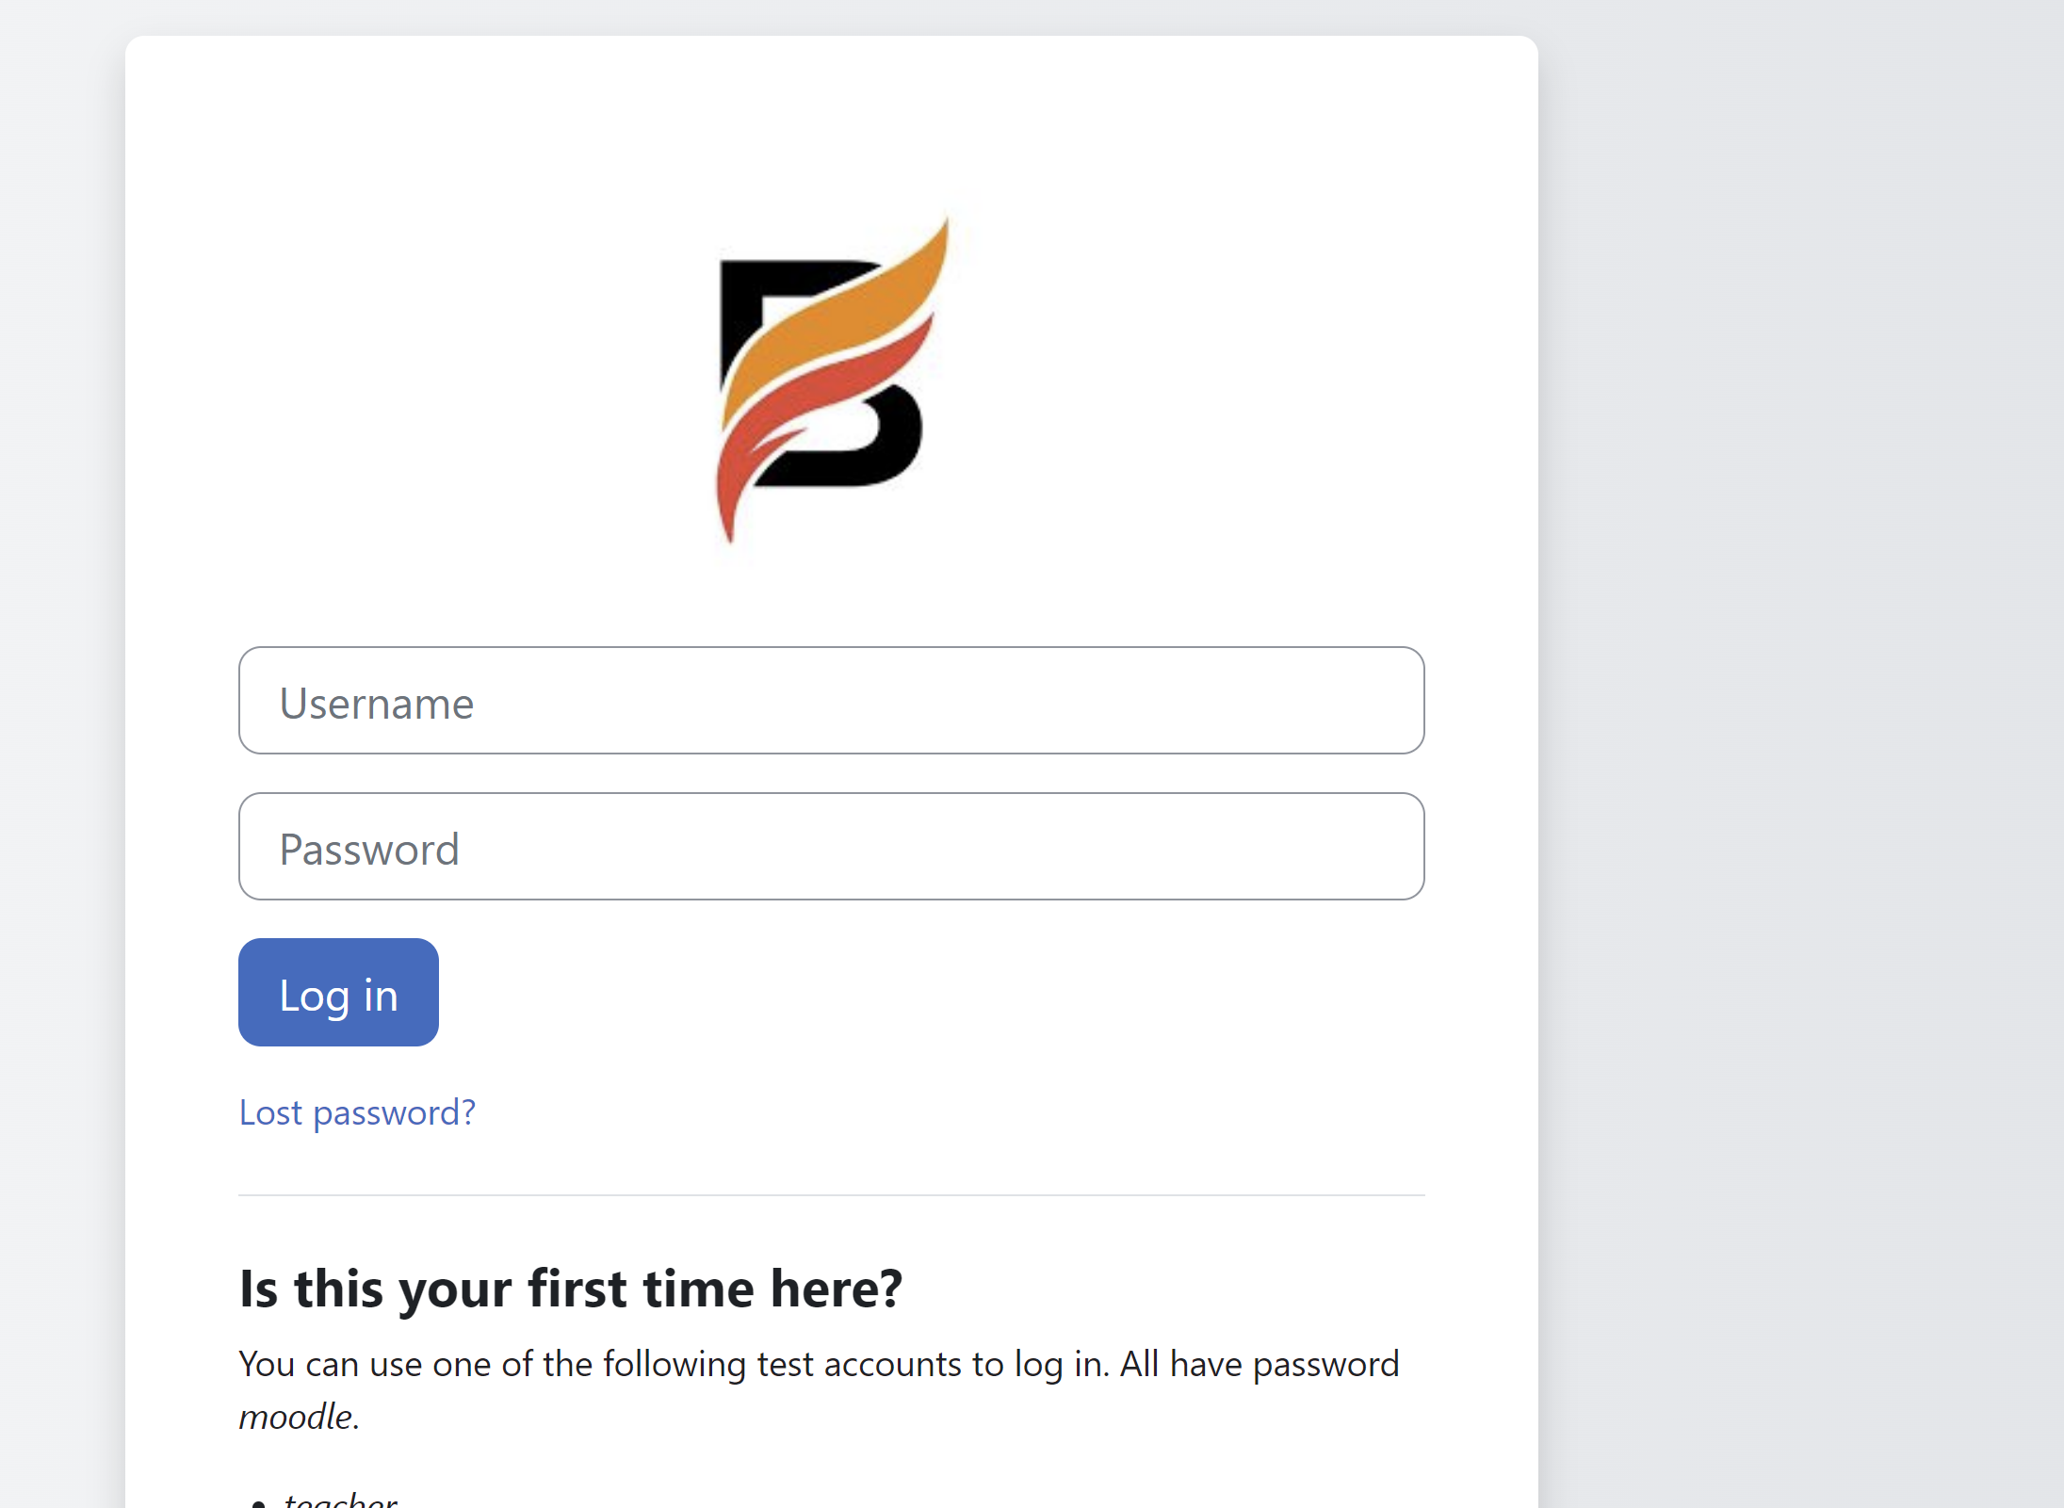Click the 'You can use one' sentence start
This screenshot has width=2064, height=1508.
(x=365, y=1364)
